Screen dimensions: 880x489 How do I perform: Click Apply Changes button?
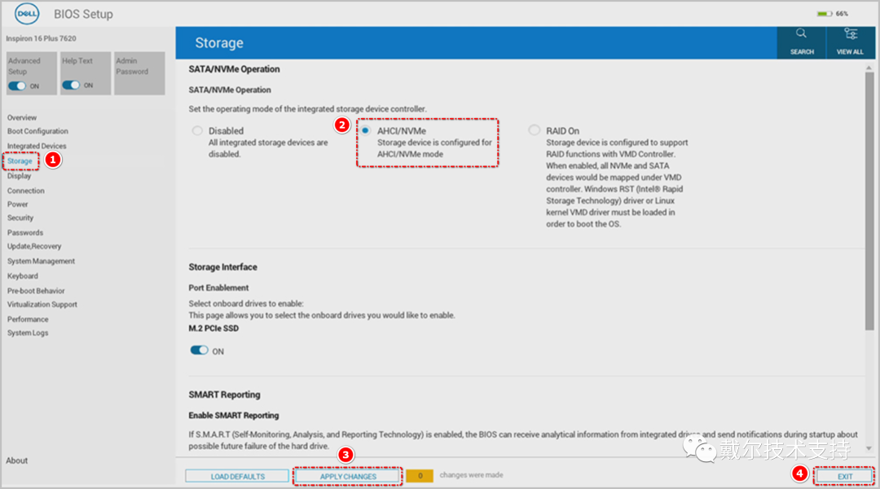pos(348,476)
